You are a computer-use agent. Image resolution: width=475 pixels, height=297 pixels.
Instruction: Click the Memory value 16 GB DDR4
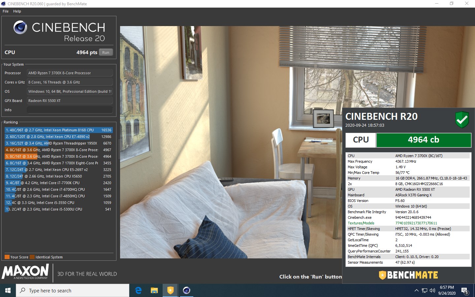[x=431, y=178]
